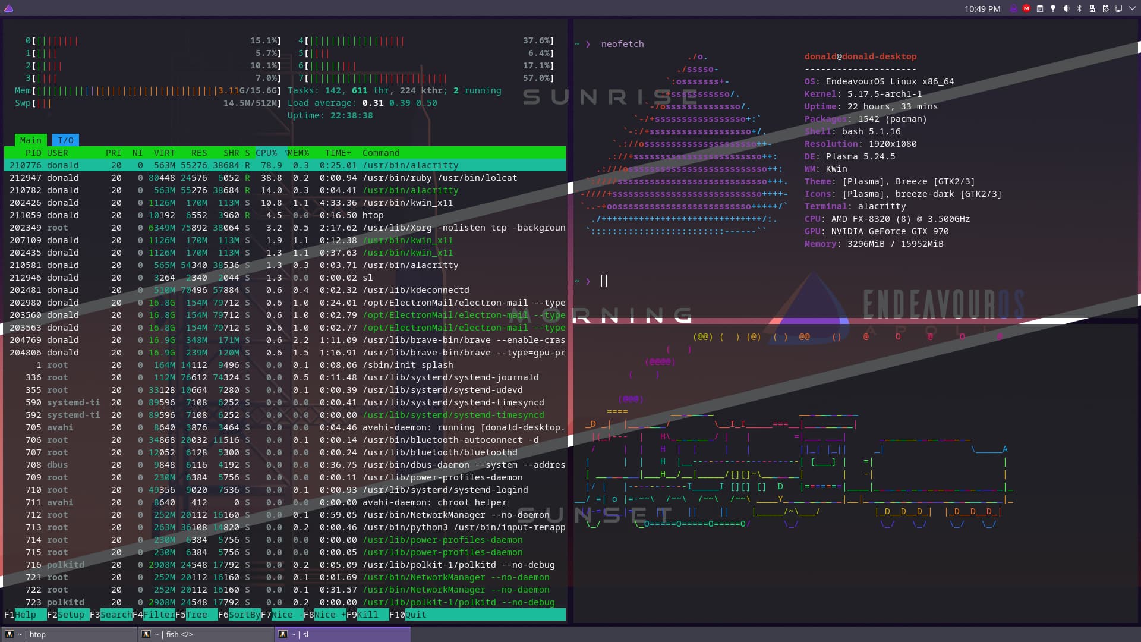Image resolution: width=1141 pixels, height=642 pixels.
Task: Toggle F5 Tree view in htop
Action: point(196,615)
